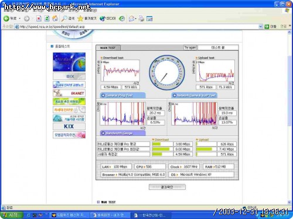
Task: Expand Bandwidth Gauge plus icon
Action: coord(103,133)
